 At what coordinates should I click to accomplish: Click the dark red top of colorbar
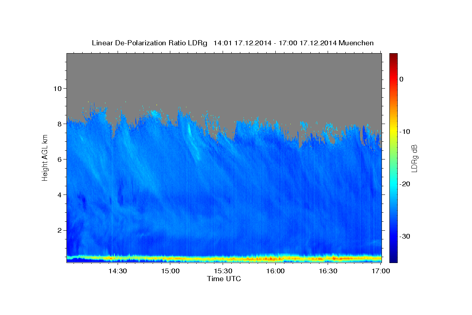click(x=393, y=56)
